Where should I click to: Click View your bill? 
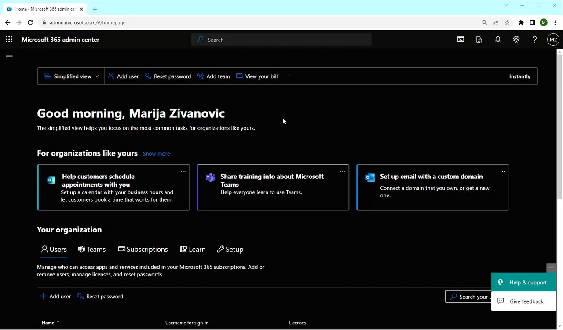coord(257,76)
